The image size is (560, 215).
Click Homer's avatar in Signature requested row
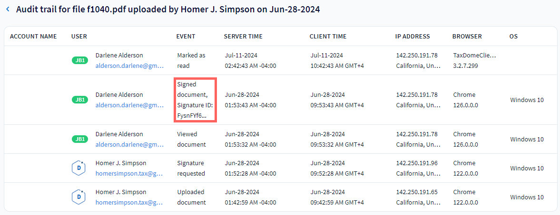pos(79,168)
